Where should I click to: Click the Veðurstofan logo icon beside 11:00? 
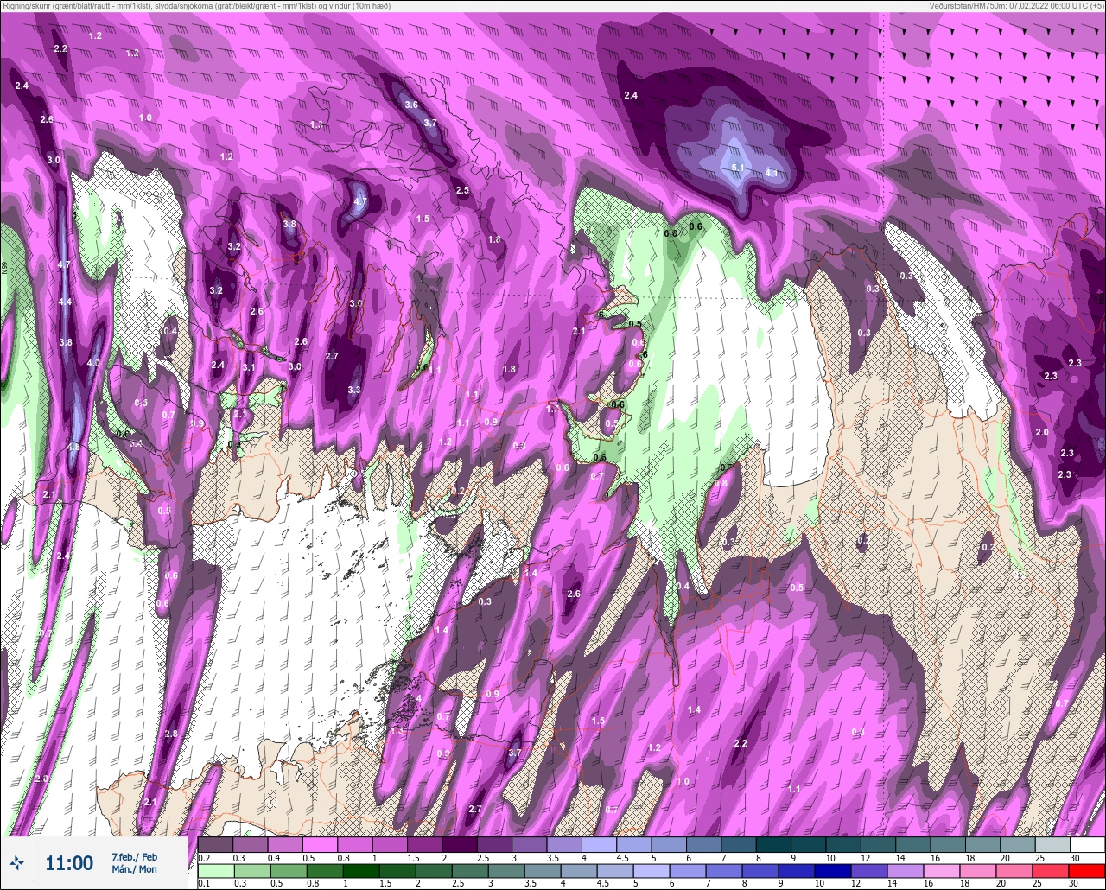[x=17, y=862]
